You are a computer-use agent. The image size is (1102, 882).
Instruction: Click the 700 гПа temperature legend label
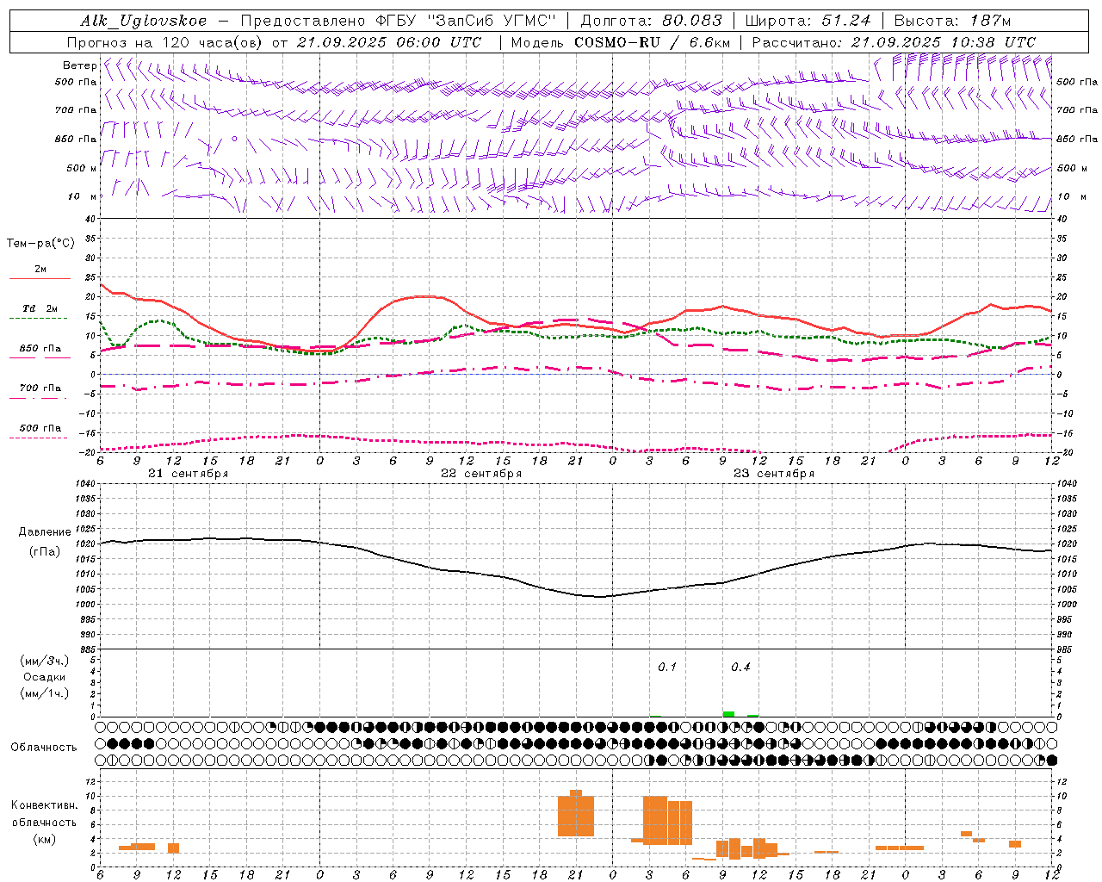(x=40, y=388)
